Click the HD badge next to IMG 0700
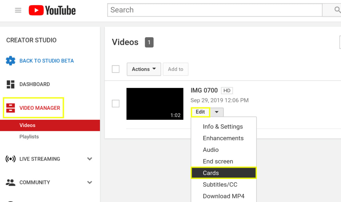This screenshot has height=202, width=341. [227, 90]
